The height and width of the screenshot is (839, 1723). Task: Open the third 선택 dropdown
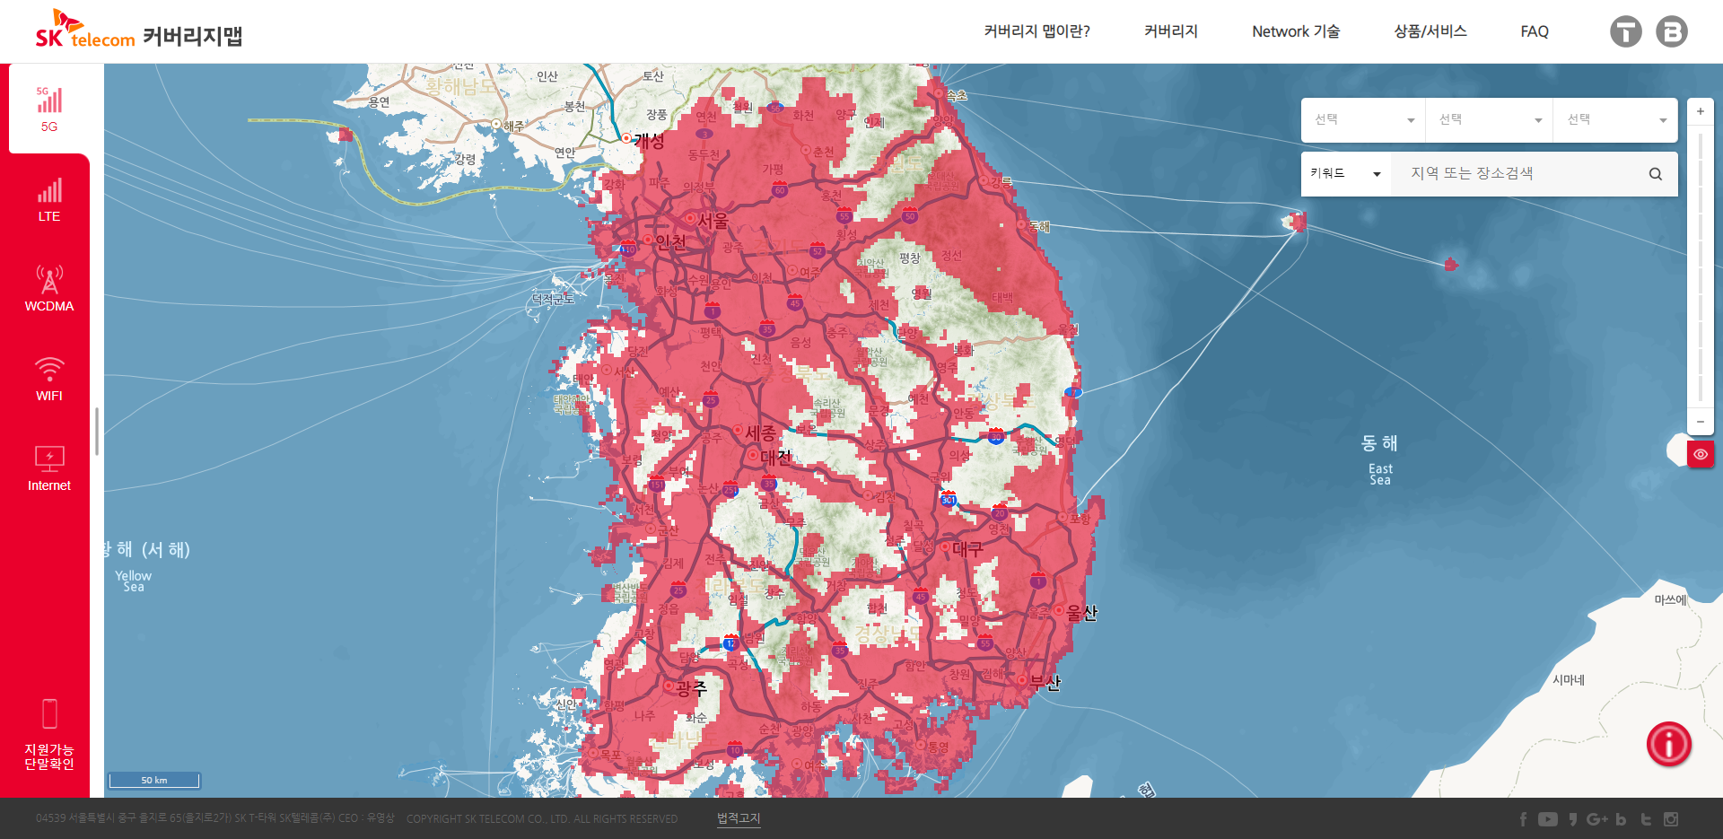[x=1615, y=120]
